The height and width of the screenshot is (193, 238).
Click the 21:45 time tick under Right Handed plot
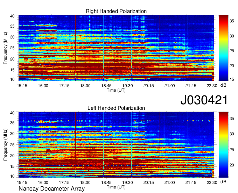point(191,86)
